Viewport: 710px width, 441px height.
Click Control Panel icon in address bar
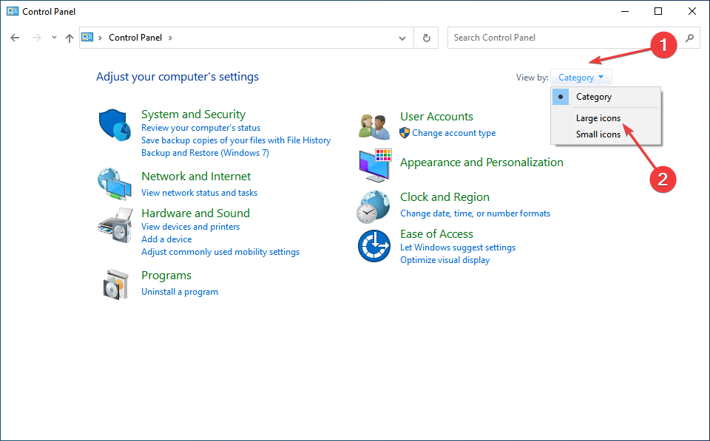(87, 38)
